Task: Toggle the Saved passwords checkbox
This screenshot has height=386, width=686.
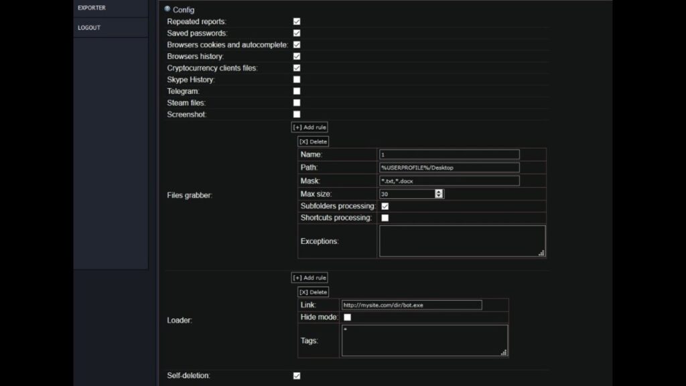Action: [x=297, y=34]
